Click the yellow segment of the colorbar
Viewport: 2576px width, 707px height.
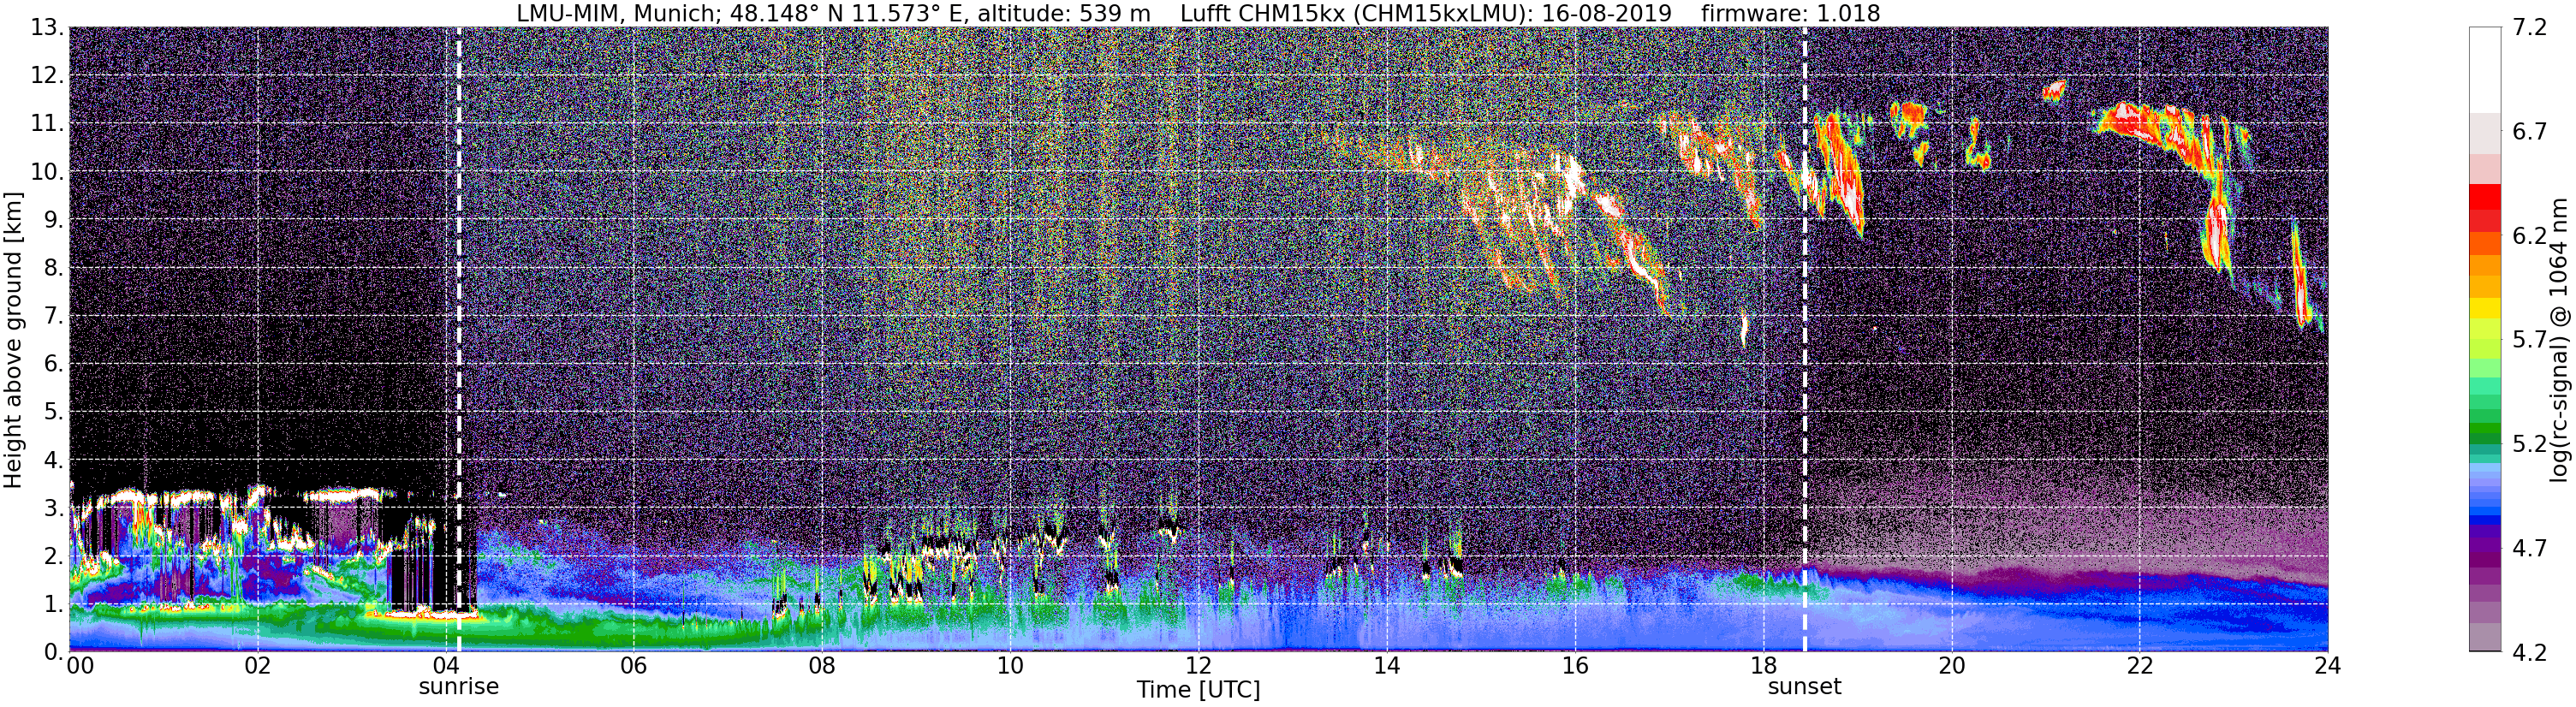[x=2484, y=310]
